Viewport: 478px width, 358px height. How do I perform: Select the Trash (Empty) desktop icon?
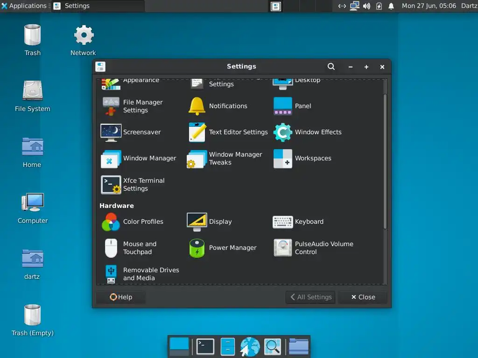tap(33, 320)
